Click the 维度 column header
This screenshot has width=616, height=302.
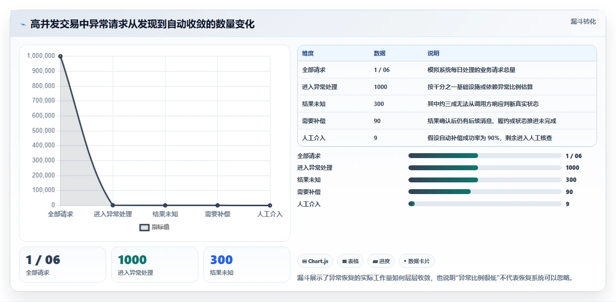coord(308,53)
